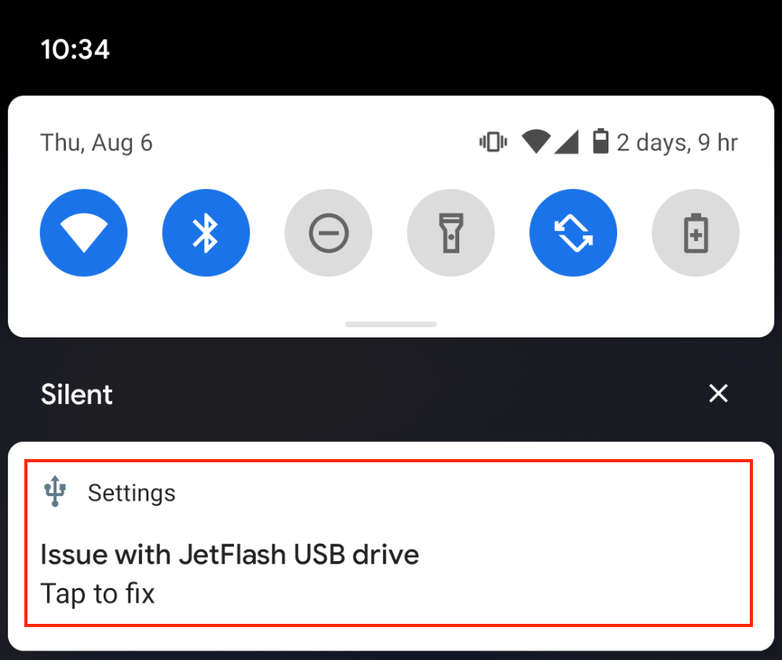Tap the 10:34 clock

[75, 49]
